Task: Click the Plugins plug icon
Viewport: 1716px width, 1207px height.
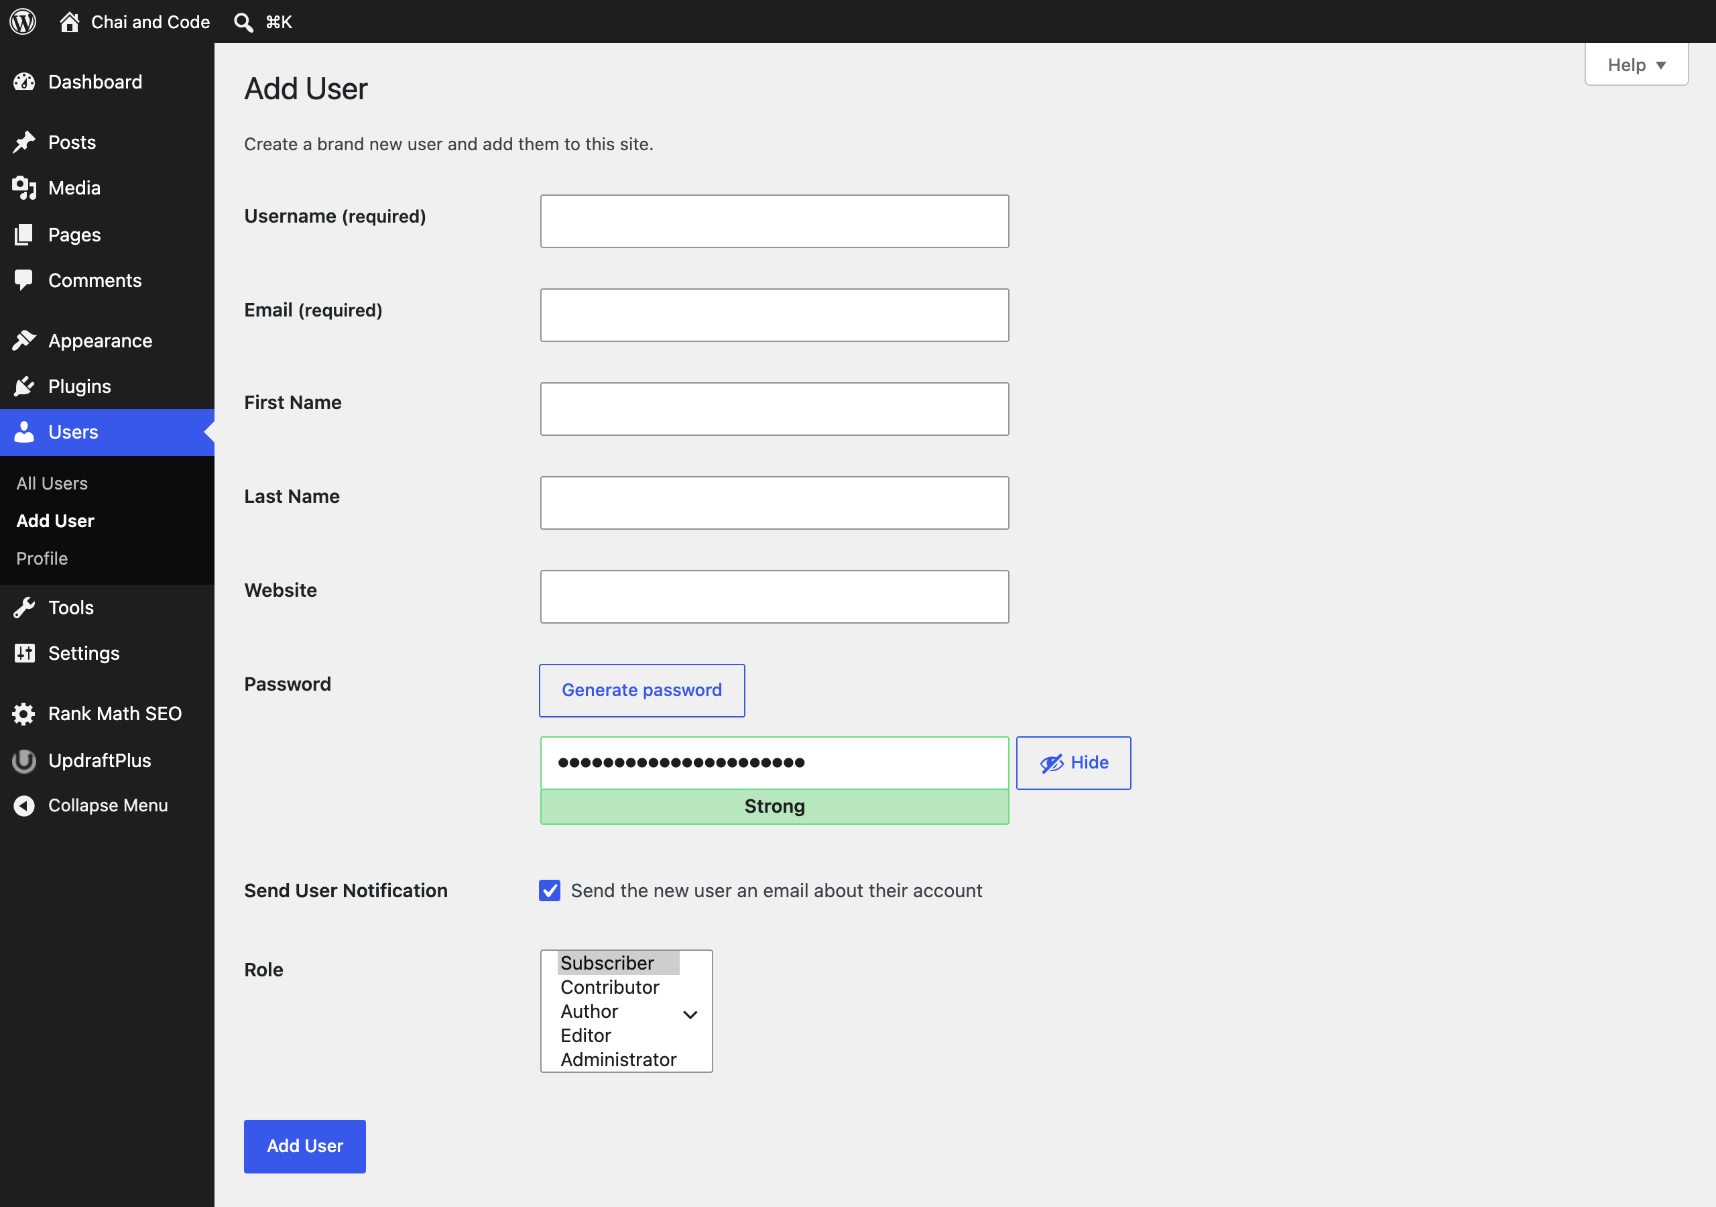Action: 24,387
